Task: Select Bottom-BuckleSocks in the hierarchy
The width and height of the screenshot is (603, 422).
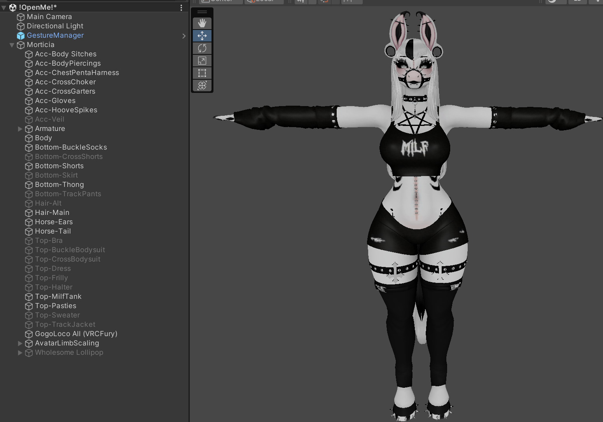Action: tap(71, 147)
